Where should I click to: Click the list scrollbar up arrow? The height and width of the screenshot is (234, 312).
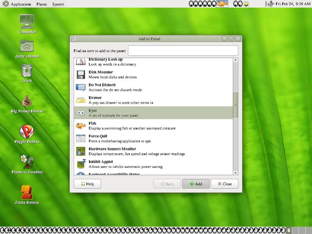pos(236,60)
